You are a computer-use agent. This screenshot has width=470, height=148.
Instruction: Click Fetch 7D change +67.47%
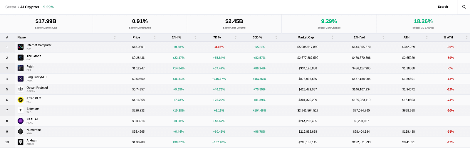pos(219,68)
